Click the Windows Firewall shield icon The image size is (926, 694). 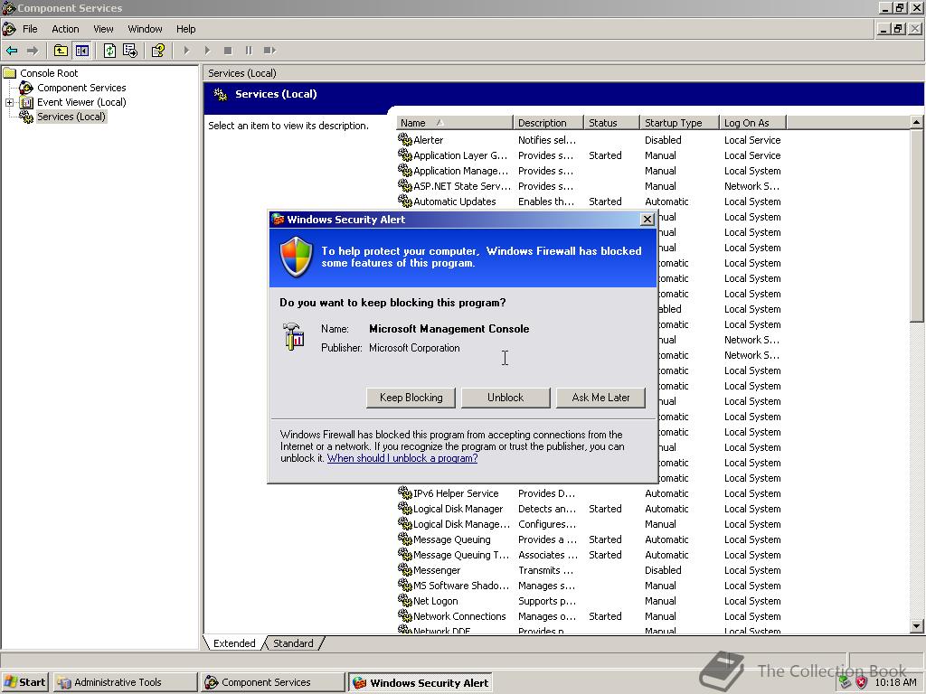296,257
